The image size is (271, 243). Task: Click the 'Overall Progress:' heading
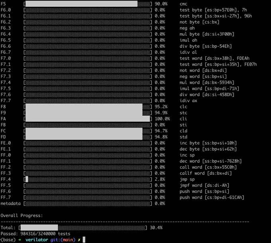click(22, 215)
